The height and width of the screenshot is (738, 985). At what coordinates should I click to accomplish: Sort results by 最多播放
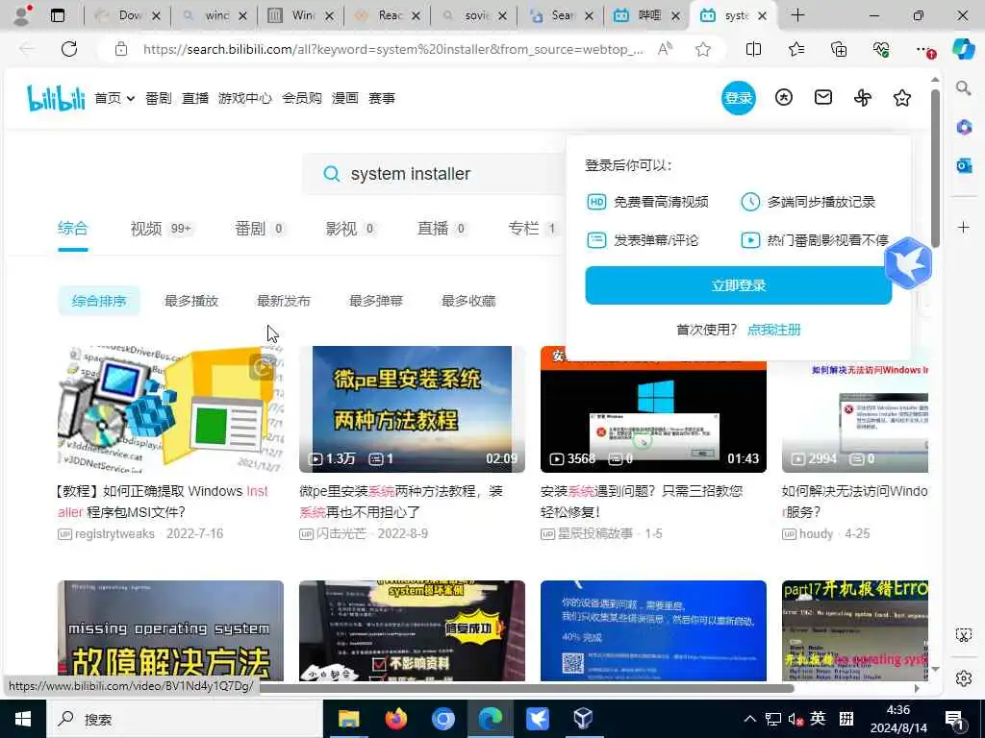[191, 301]
